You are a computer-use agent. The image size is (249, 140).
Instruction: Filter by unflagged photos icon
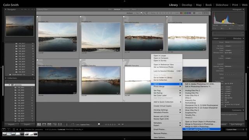click(144, 13)
